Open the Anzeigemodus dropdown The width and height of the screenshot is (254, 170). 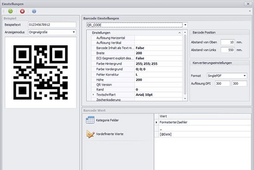[74, 32]
